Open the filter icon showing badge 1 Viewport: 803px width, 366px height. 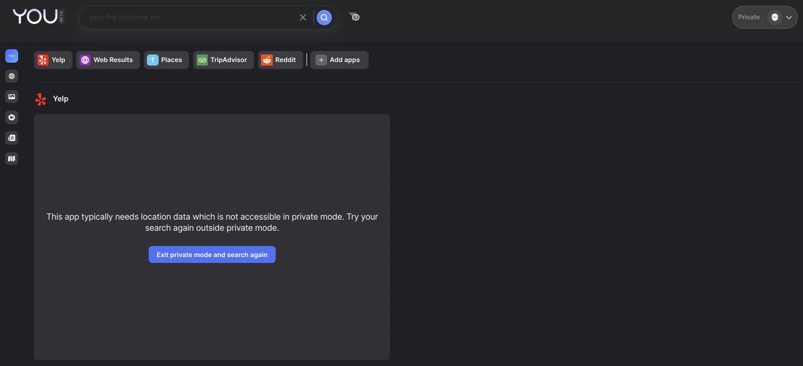pyautogui.click(x=355, y=17)
